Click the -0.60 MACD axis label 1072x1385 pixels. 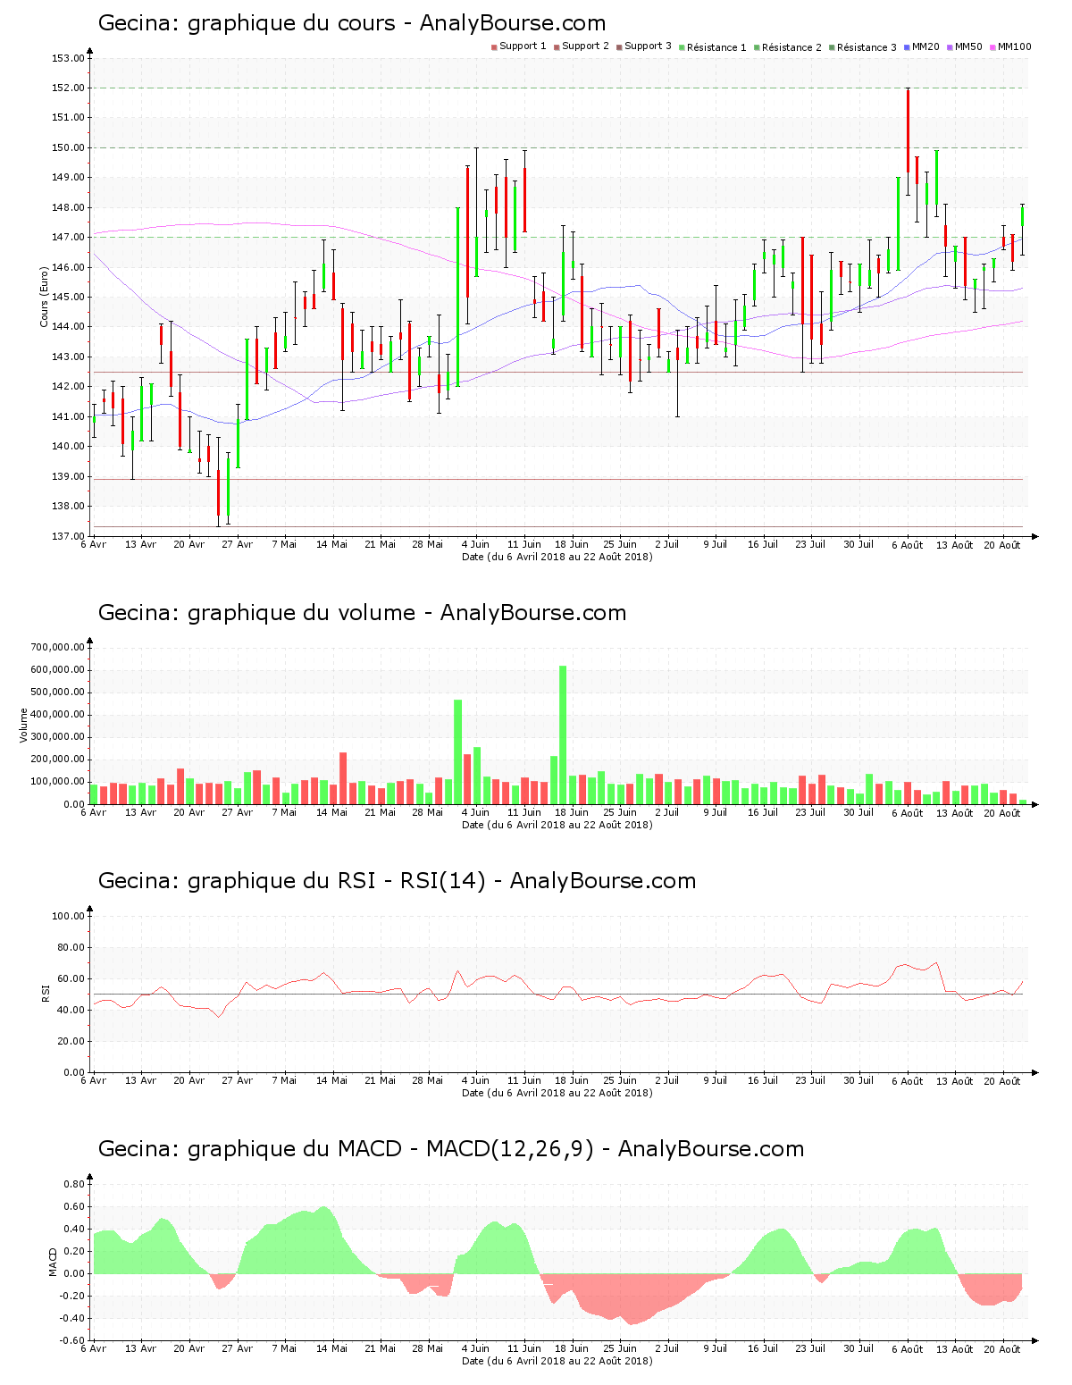tap(73, 1340)
